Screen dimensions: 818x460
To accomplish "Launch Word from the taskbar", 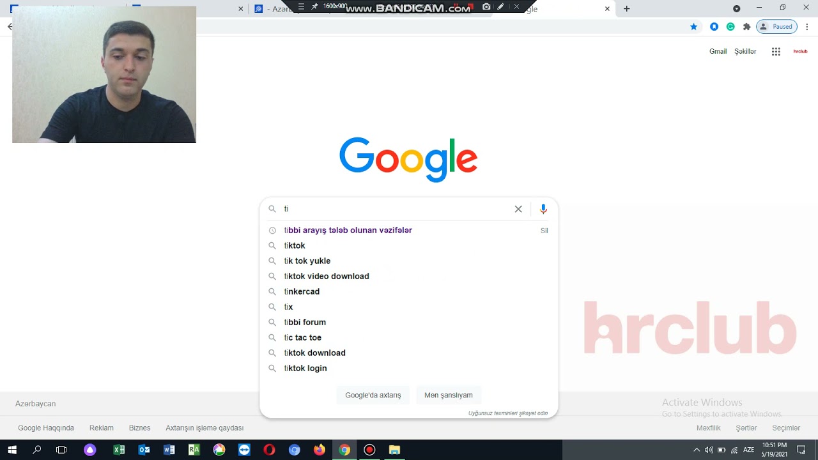I will point(169,450).
